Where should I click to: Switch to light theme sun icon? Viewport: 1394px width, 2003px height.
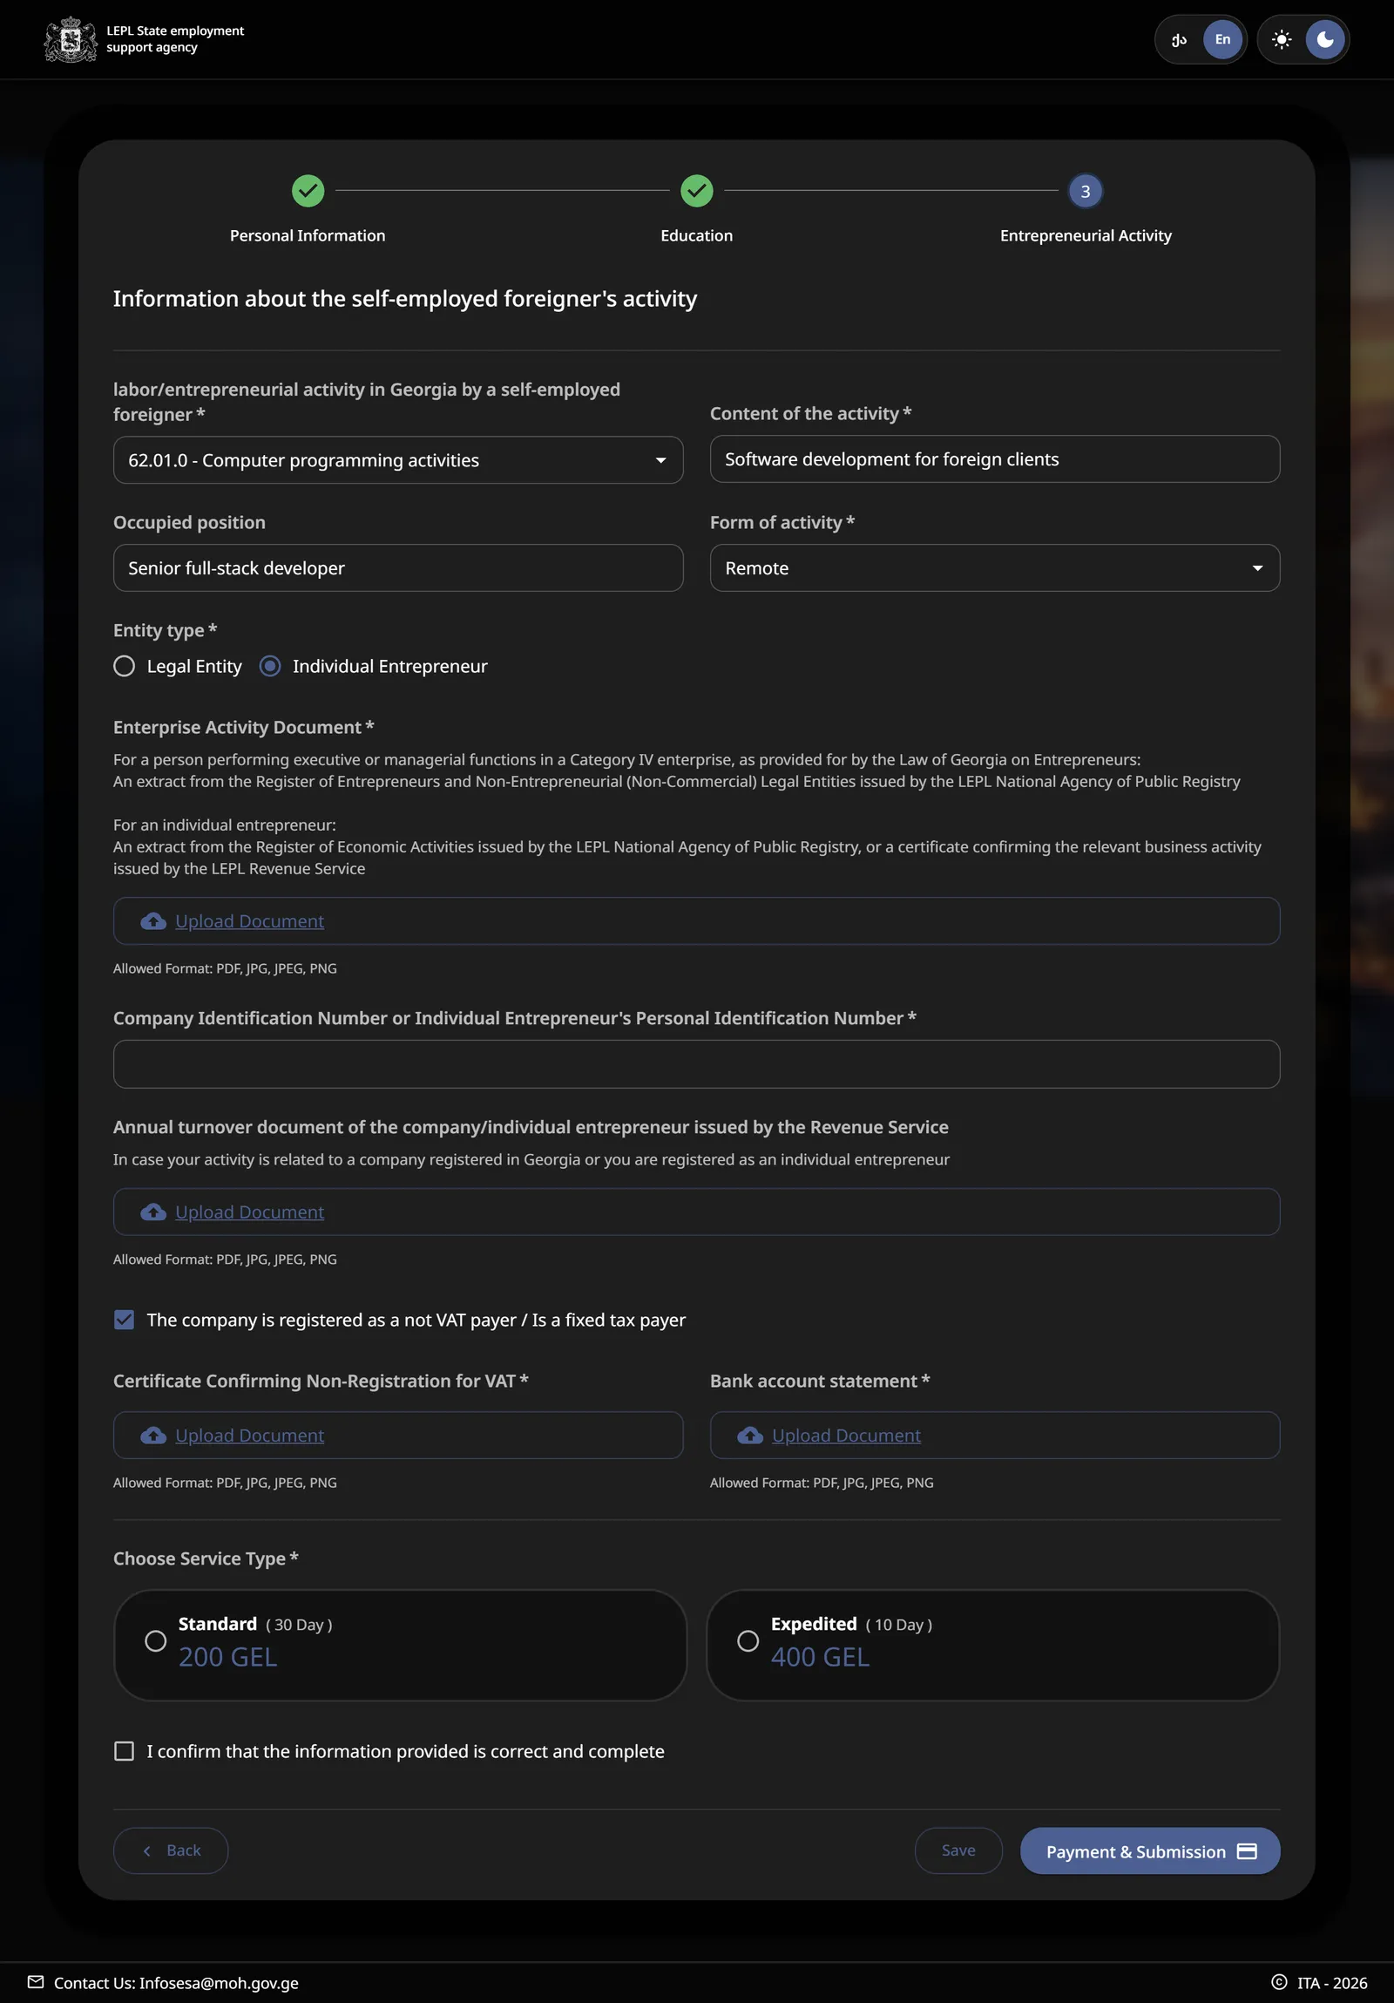click(x=1281, y=39)
